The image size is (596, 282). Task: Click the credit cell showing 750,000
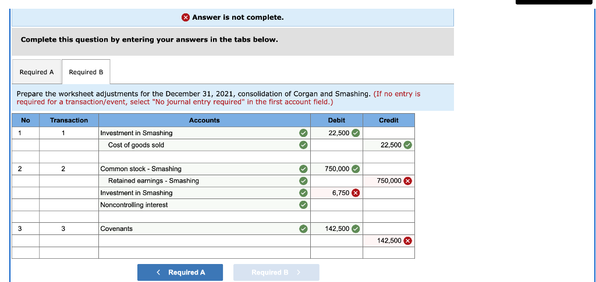click(389, 181)
